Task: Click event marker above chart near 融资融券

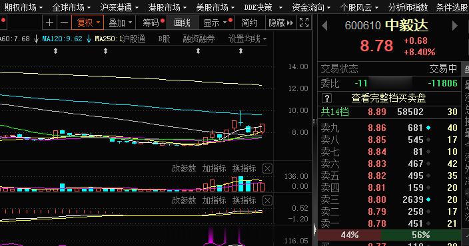Action: tap(198, 51)
